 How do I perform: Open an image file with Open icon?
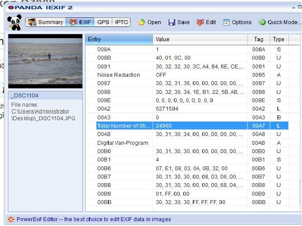(x=142, y=22)
